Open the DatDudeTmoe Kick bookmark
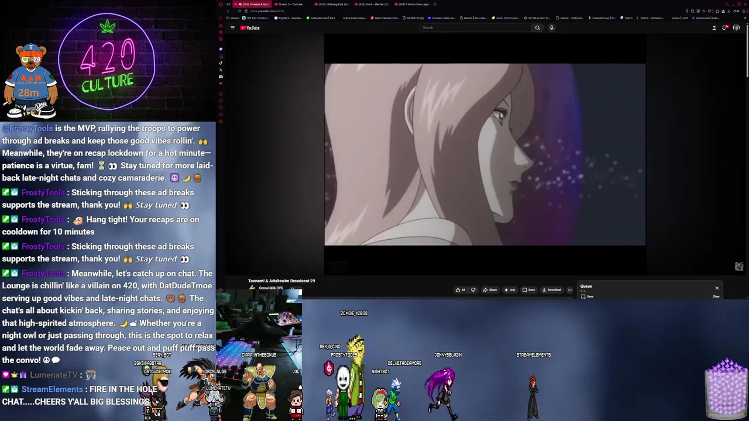This screenshot has height=421, width=749. (321, 18)
